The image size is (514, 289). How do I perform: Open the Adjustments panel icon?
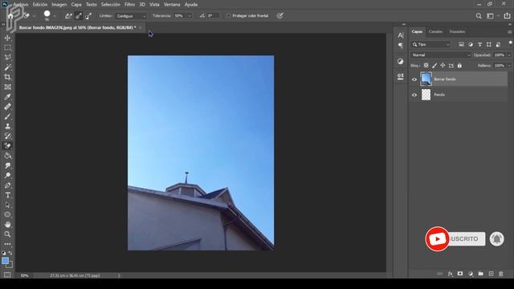(x=401, y=62)
